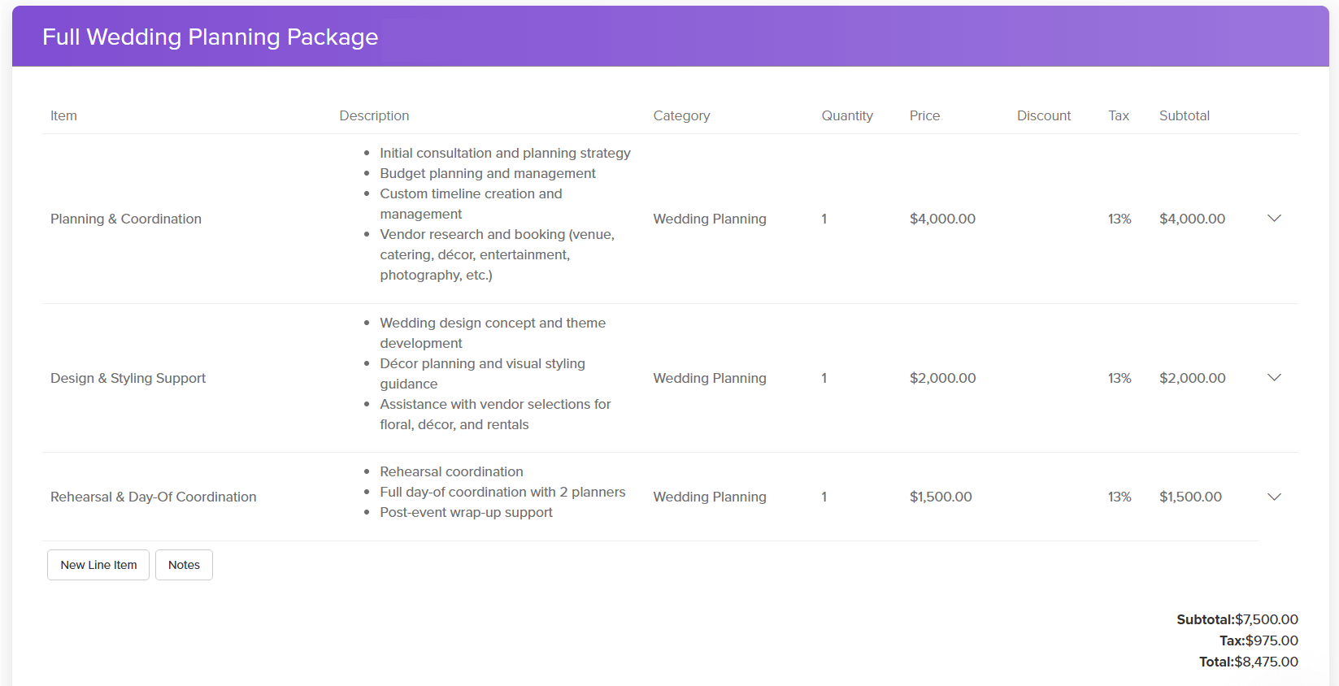This screenshot has height=686, width=1339.
Task: Click the 13% tax on the Rehearsal row
Action: click(1119, 497)
